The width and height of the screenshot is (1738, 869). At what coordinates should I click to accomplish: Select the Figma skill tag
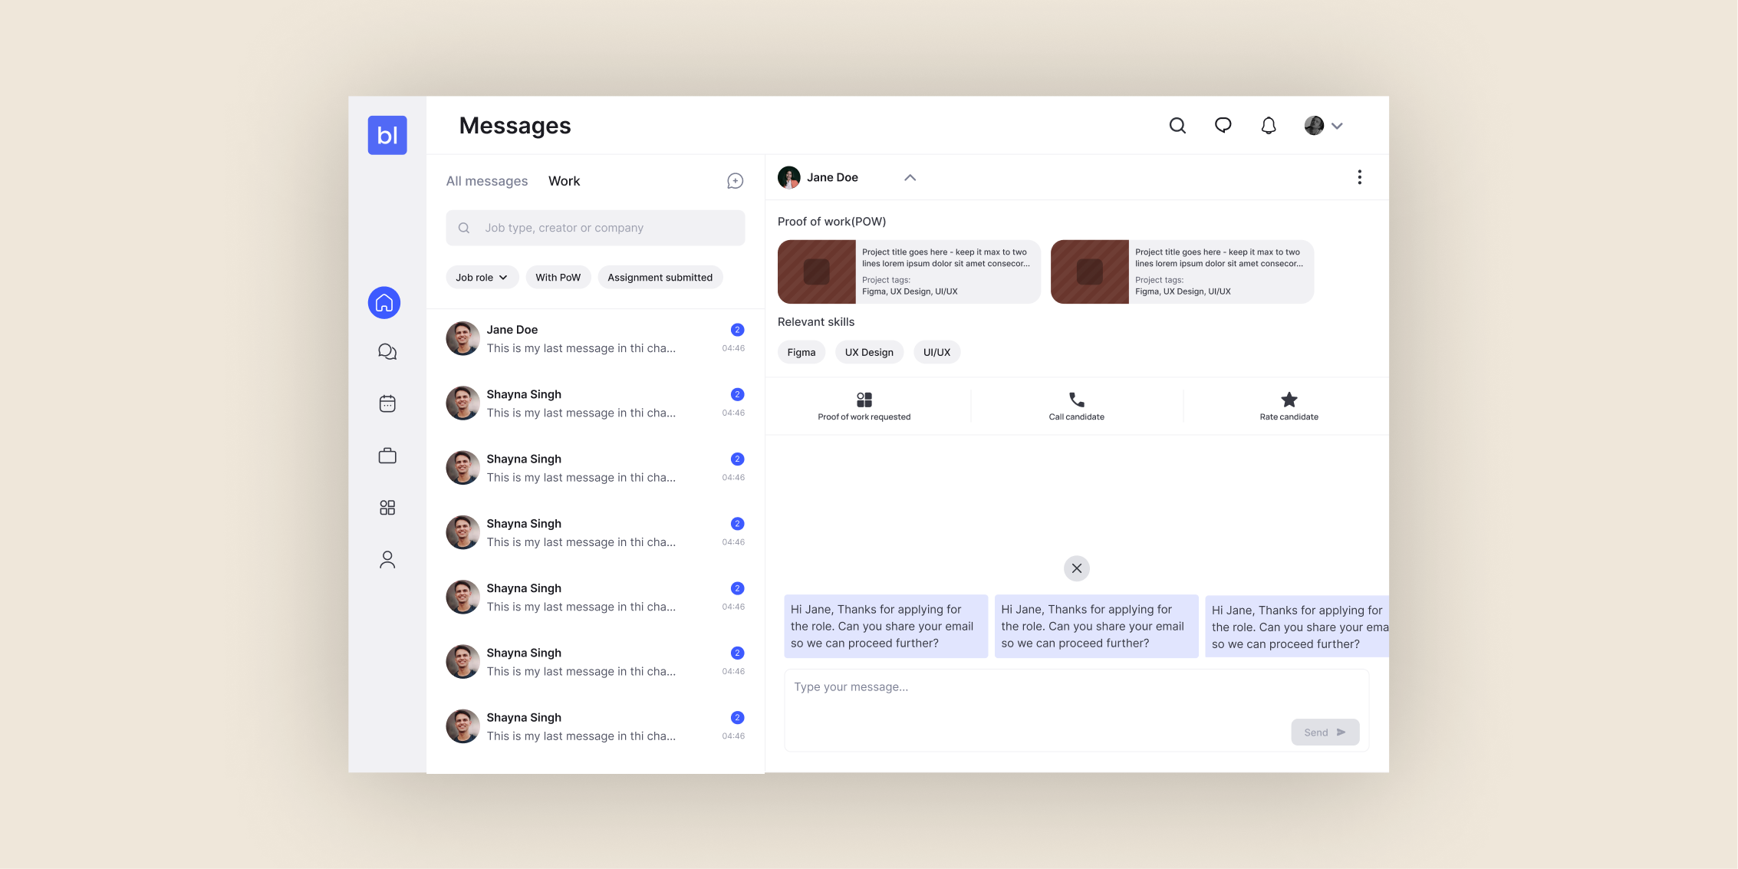pos(801,352)
